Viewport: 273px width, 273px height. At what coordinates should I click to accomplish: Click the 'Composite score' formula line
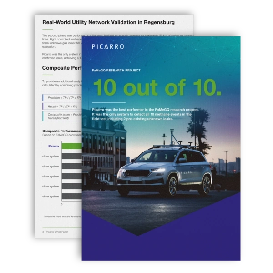(x=65, y=116)
